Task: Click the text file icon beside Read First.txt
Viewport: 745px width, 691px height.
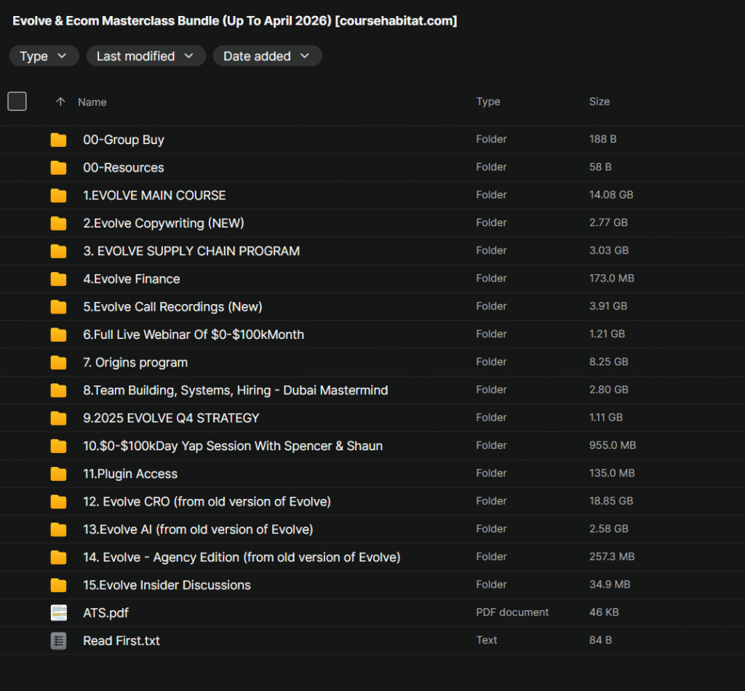Action: pyautogui.click(x=58, y=641)
